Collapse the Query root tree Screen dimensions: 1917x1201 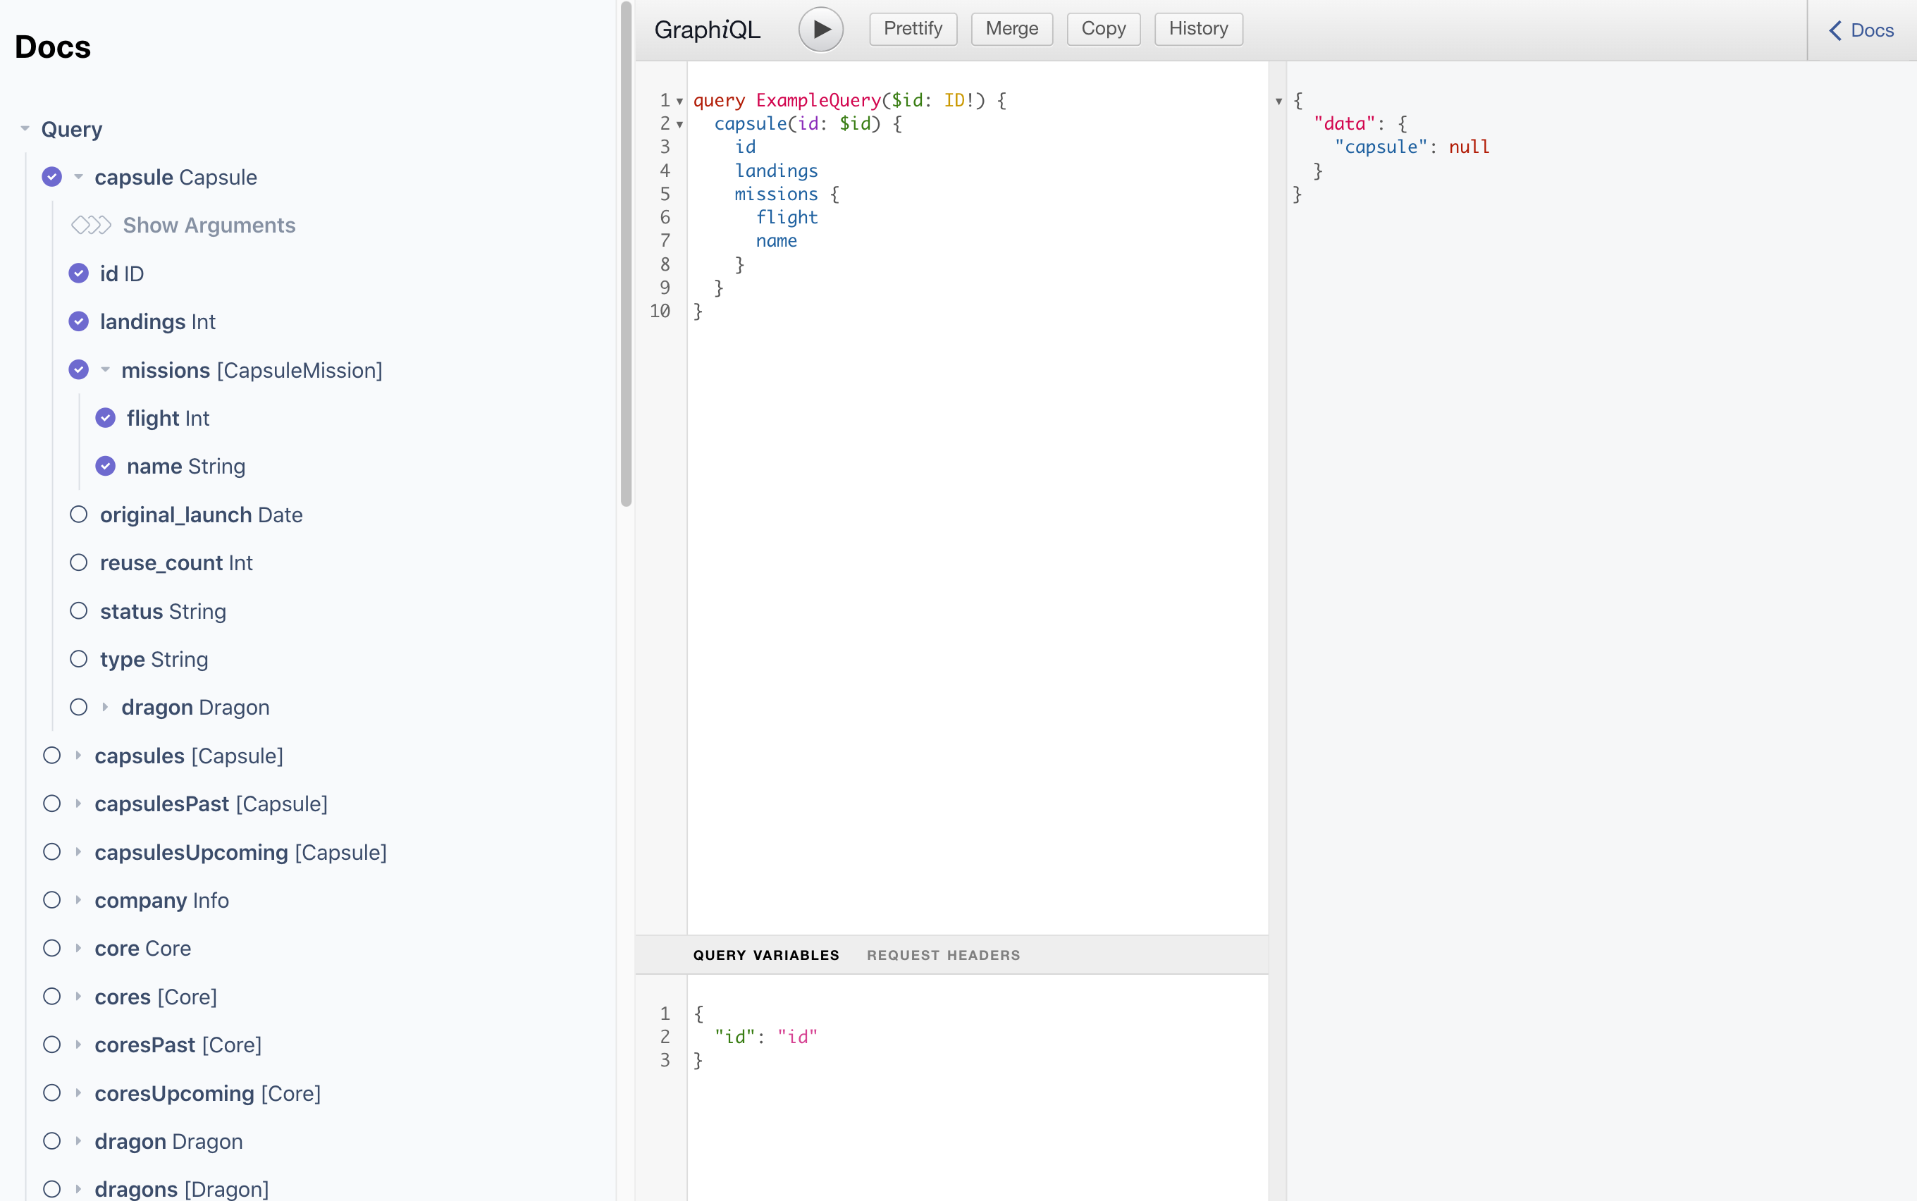25,129
